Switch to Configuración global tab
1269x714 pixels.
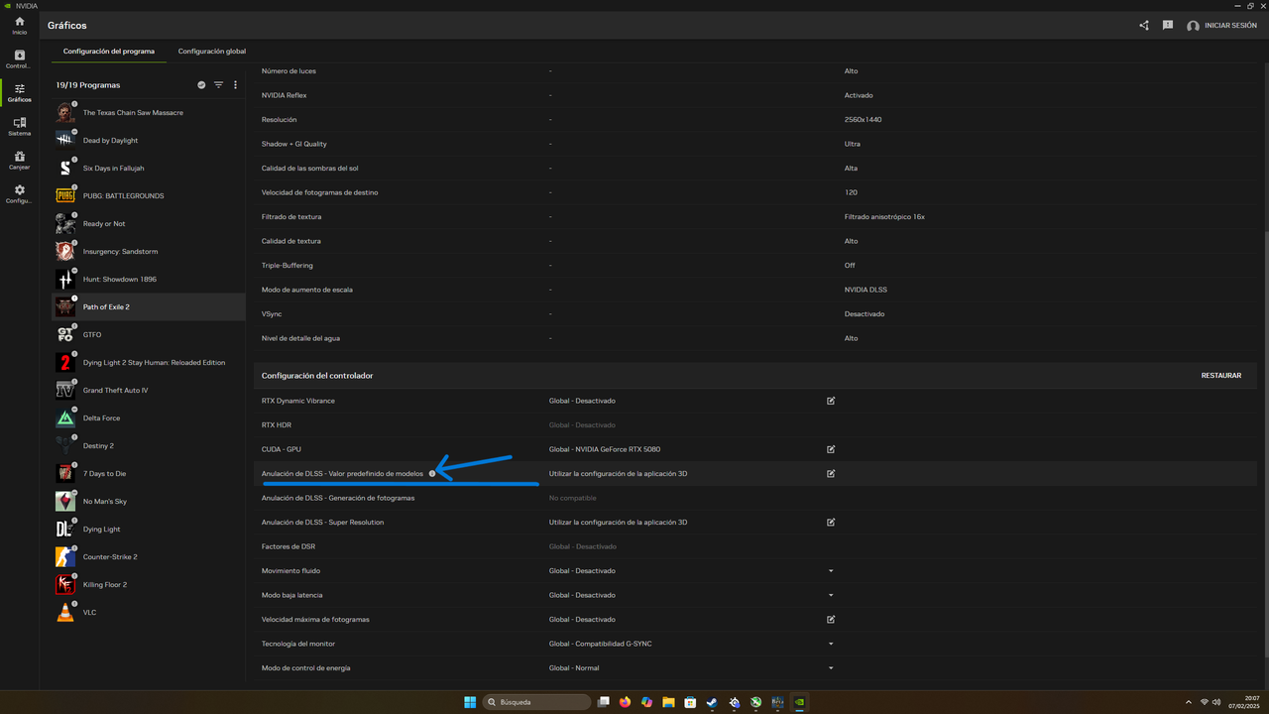[212, 52]
